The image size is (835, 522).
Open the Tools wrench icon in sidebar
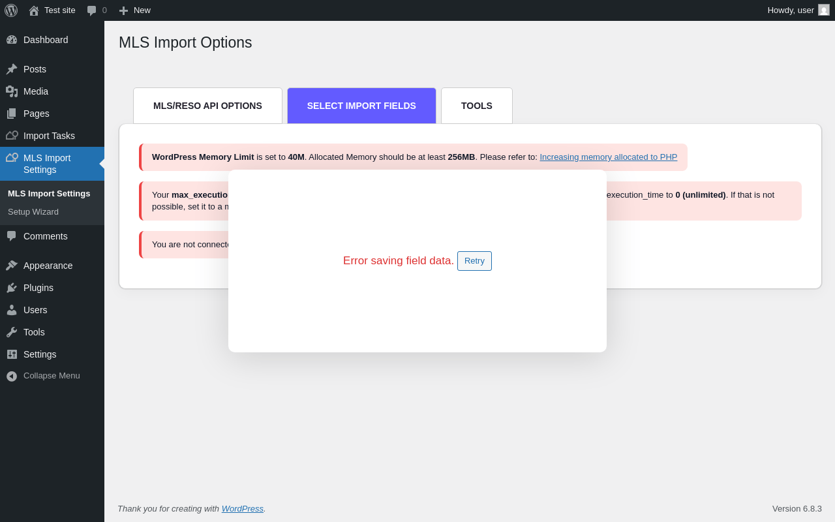pos(12,332)
